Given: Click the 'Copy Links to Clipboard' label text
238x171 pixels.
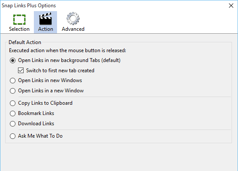Looking at the screenshot, I should click(45, 103).
